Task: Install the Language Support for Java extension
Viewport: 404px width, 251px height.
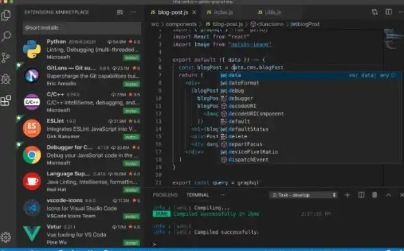Action: (131, 190)
